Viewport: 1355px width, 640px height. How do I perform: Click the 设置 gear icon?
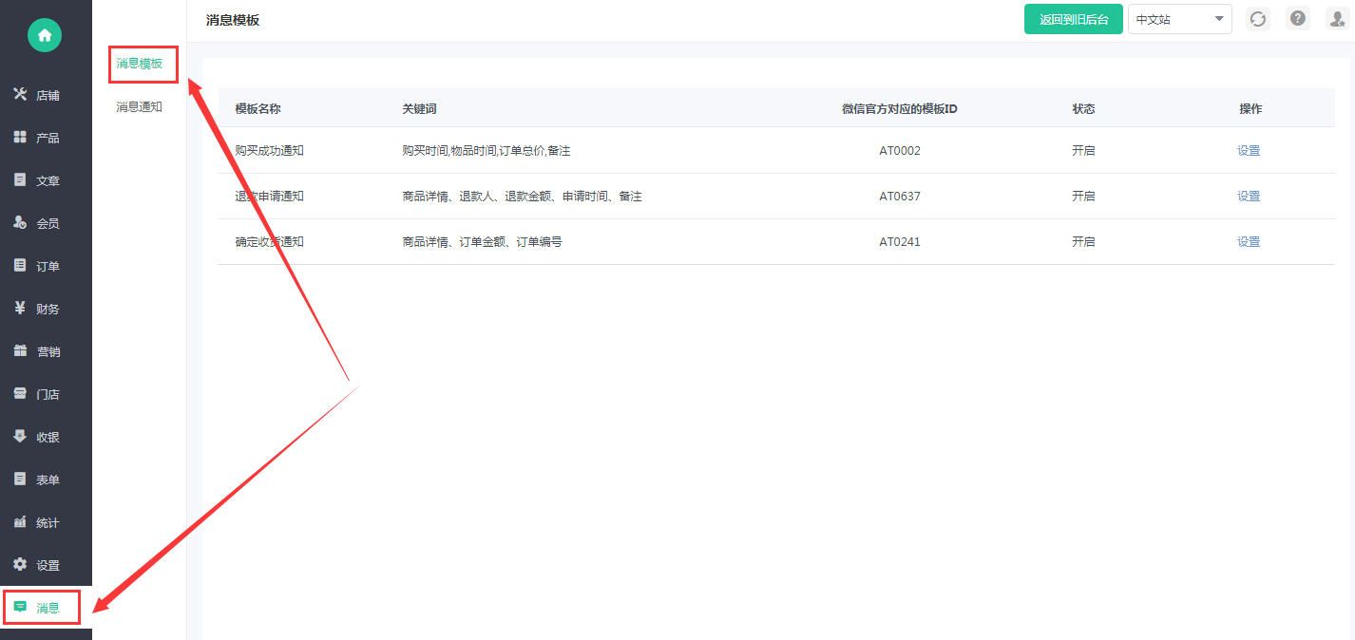pyautogui.click(x=20, y=564)
